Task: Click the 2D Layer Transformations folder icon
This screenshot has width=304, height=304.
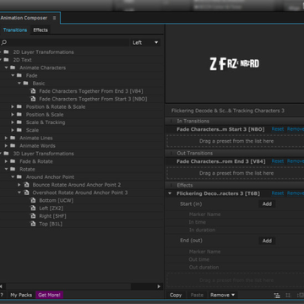Action: 6,52
